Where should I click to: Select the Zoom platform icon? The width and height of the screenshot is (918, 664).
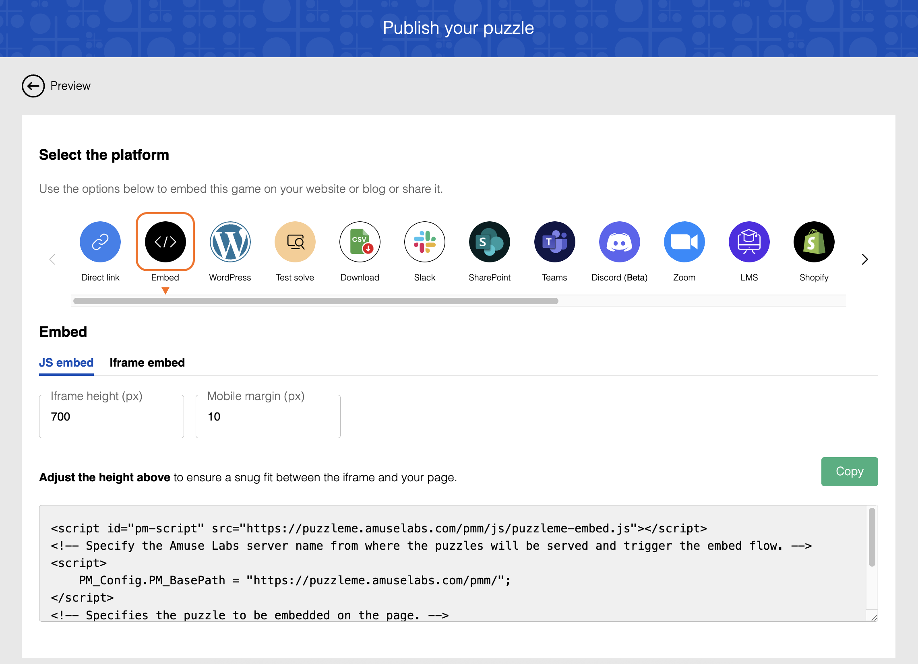tap(684, 241)
